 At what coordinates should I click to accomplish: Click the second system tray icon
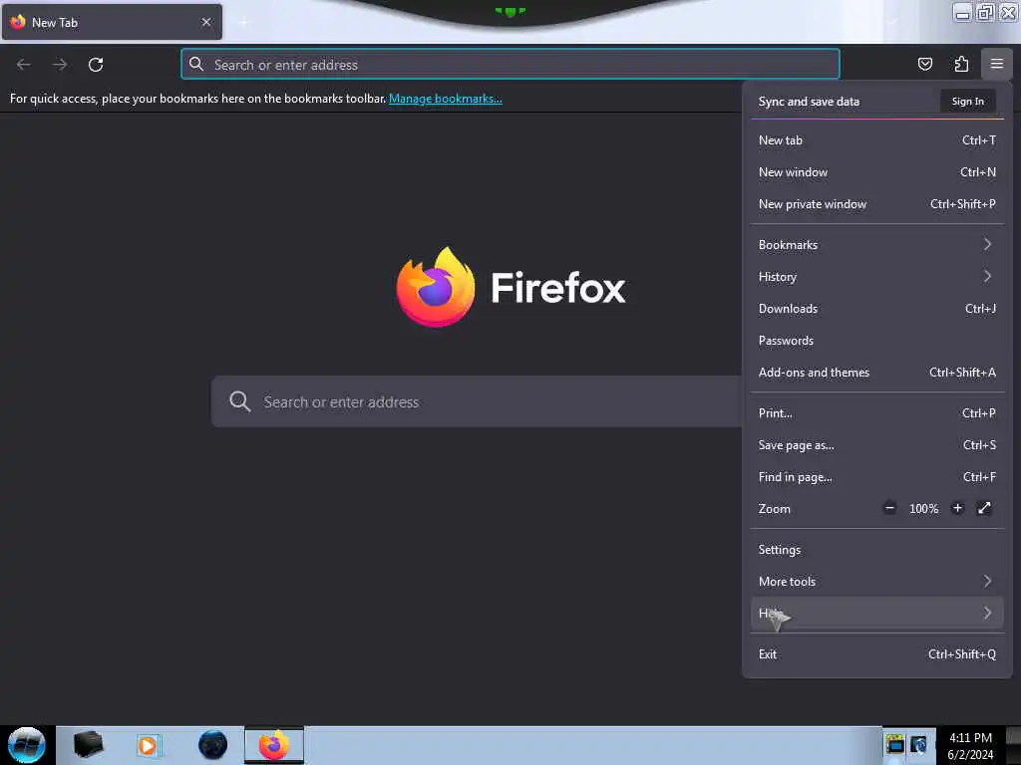pyautogui.click(x=918, y=743)
